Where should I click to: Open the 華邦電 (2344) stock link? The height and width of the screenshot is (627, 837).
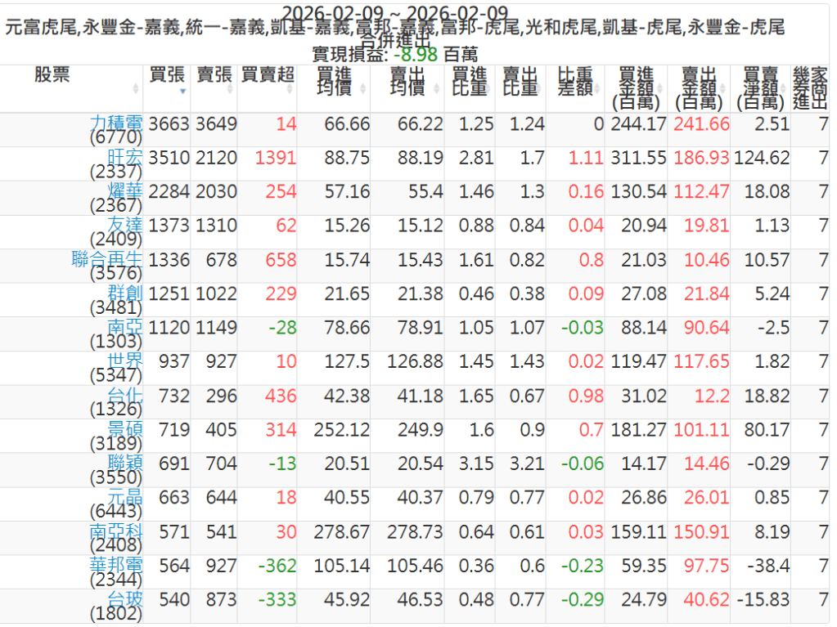point(116,566)
